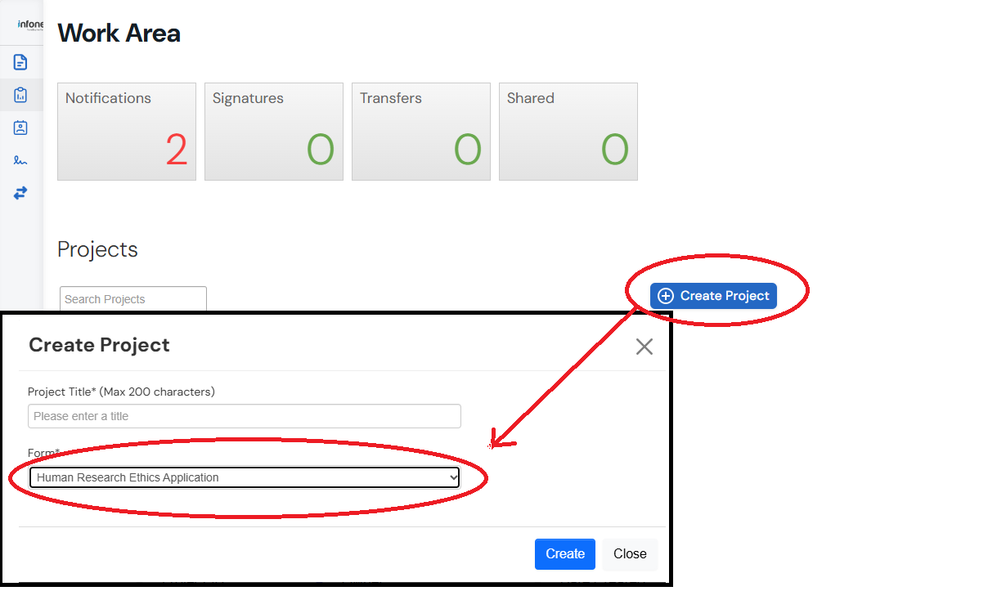Click the Close button in dialog
The image size is (1006, 591).
[x=630, y=554]
